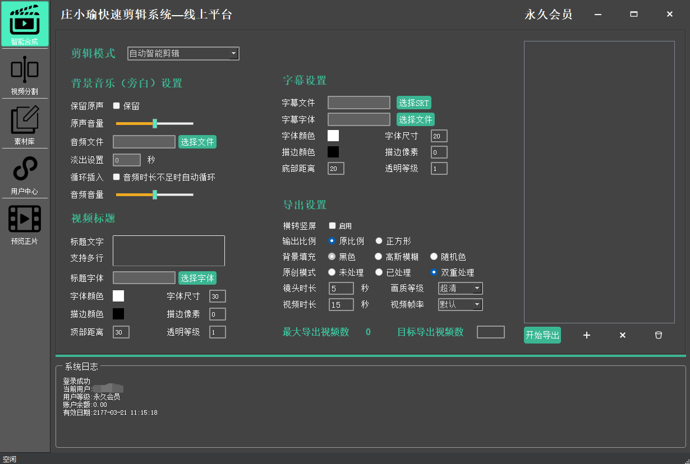Click the 原声音量 slider handle

point(155,123)
